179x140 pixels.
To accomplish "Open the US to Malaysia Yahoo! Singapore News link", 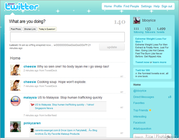I will tap(65, 106).
